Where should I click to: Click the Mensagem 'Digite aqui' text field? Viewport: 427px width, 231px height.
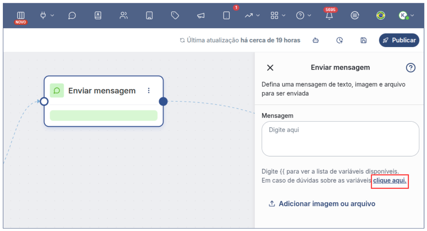pyautogui.click(x=340, y=139)
